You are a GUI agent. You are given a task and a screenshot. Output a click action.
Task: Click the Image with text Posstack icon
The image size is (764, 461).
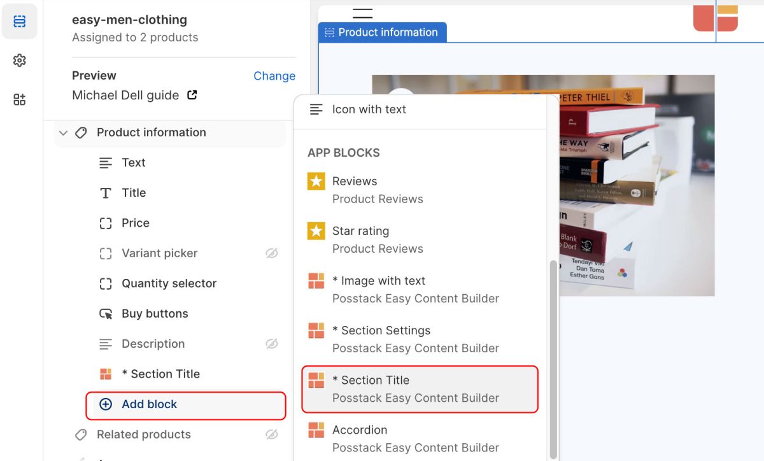point(316,281)
